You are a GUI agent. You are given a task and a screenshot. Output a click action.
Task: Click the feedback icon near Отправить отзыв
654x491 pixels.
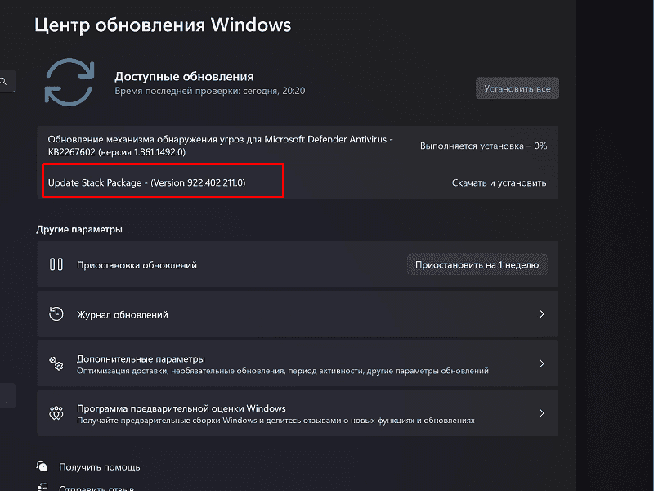[x=41, y=487]
